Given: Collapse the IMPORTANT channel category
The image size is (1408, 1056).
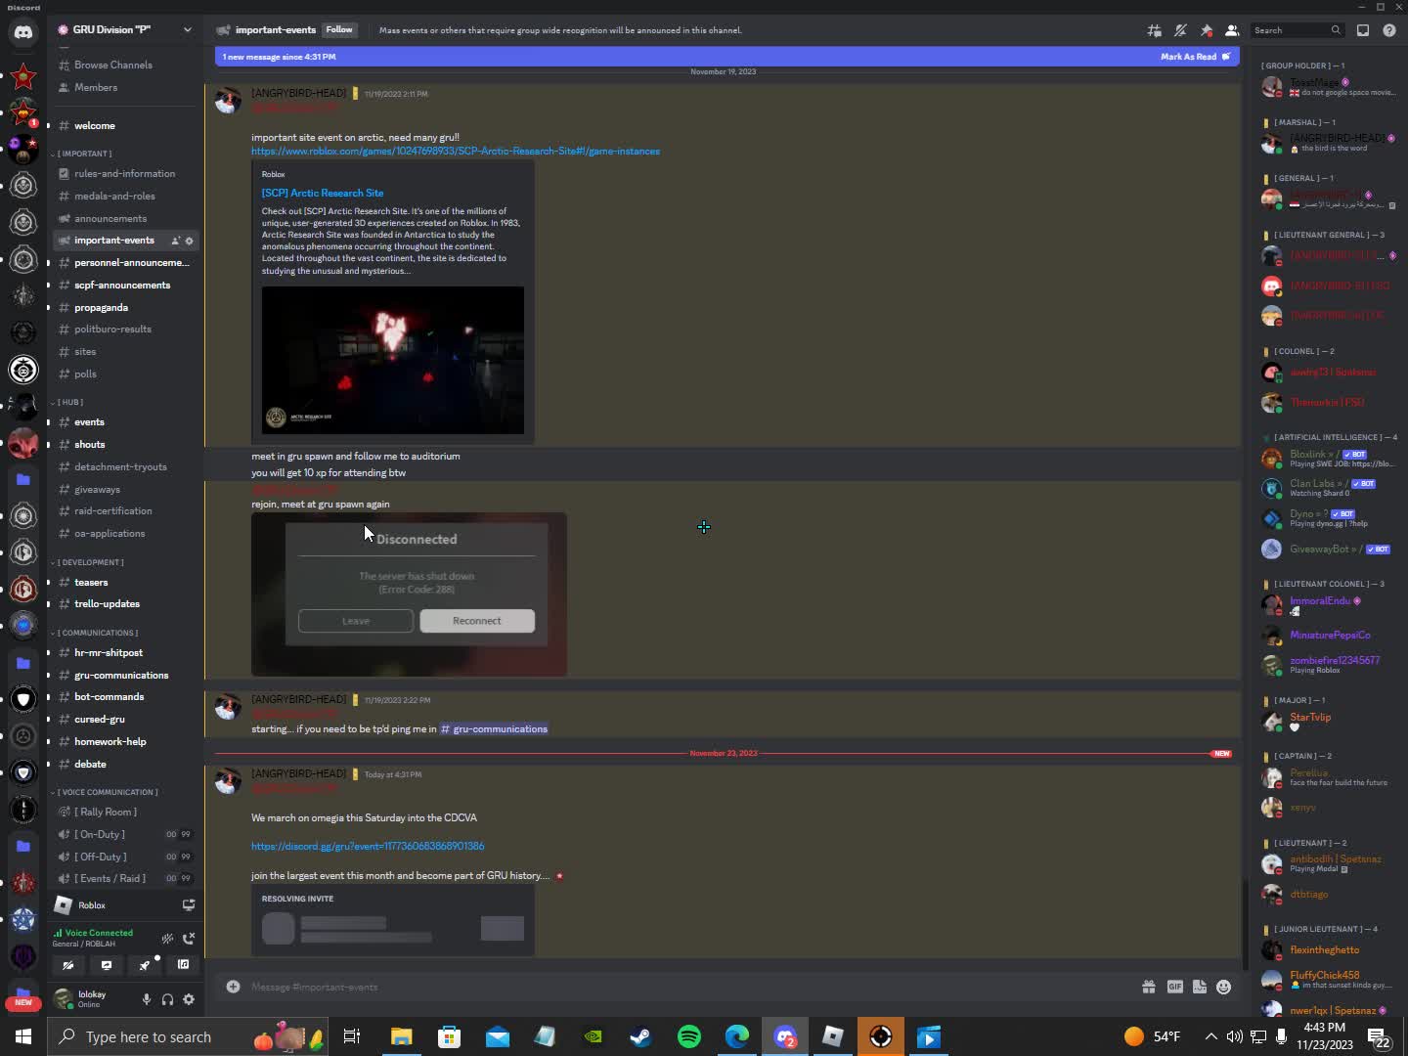Looking at the screenshot, I should 85,154.
